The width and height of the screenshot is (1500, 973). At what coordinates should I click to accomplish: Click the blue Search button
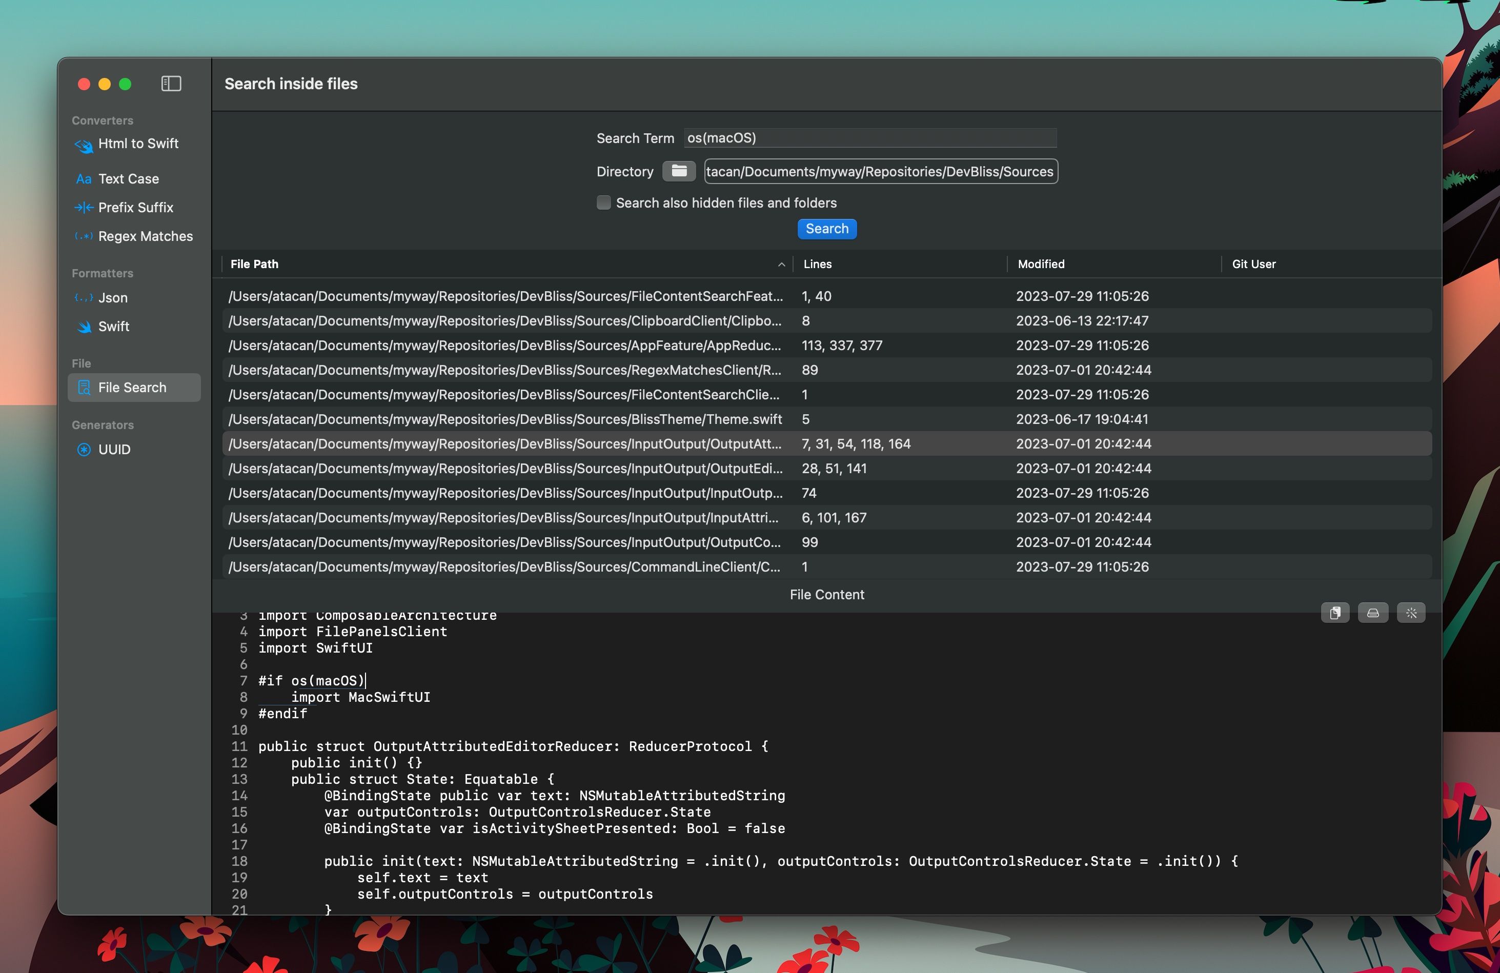point(827,229)
